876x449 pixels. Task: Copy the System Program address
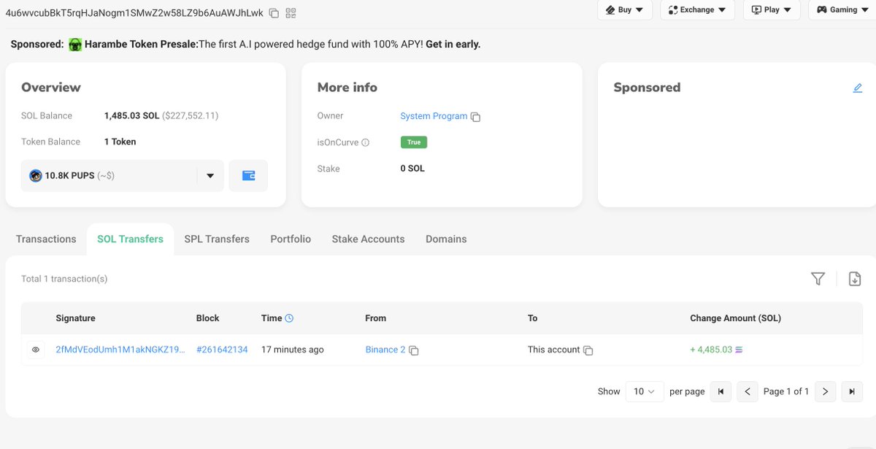click(476, 117)
